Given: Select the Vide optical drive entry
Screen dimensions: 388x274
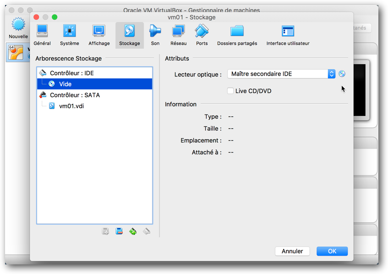Looking at the screenshot, I should coord(94,84).
